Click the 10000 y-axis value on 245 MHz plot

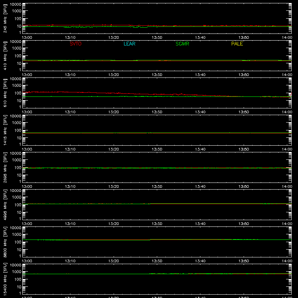pyautogui.click(x=16, y=4)
